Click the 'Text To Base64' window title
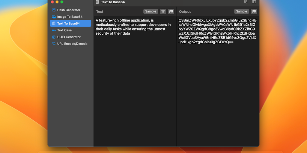307x153 pixels. (113, 2)
